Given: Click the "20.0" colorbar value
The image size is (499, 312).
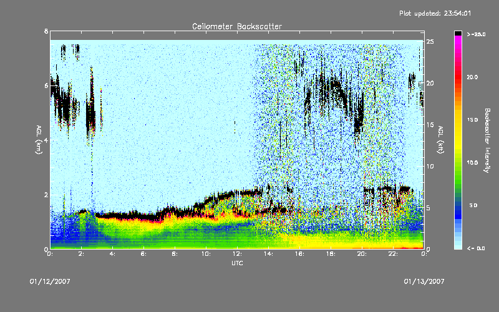Looking at the screenshot, I should [472, 77].
